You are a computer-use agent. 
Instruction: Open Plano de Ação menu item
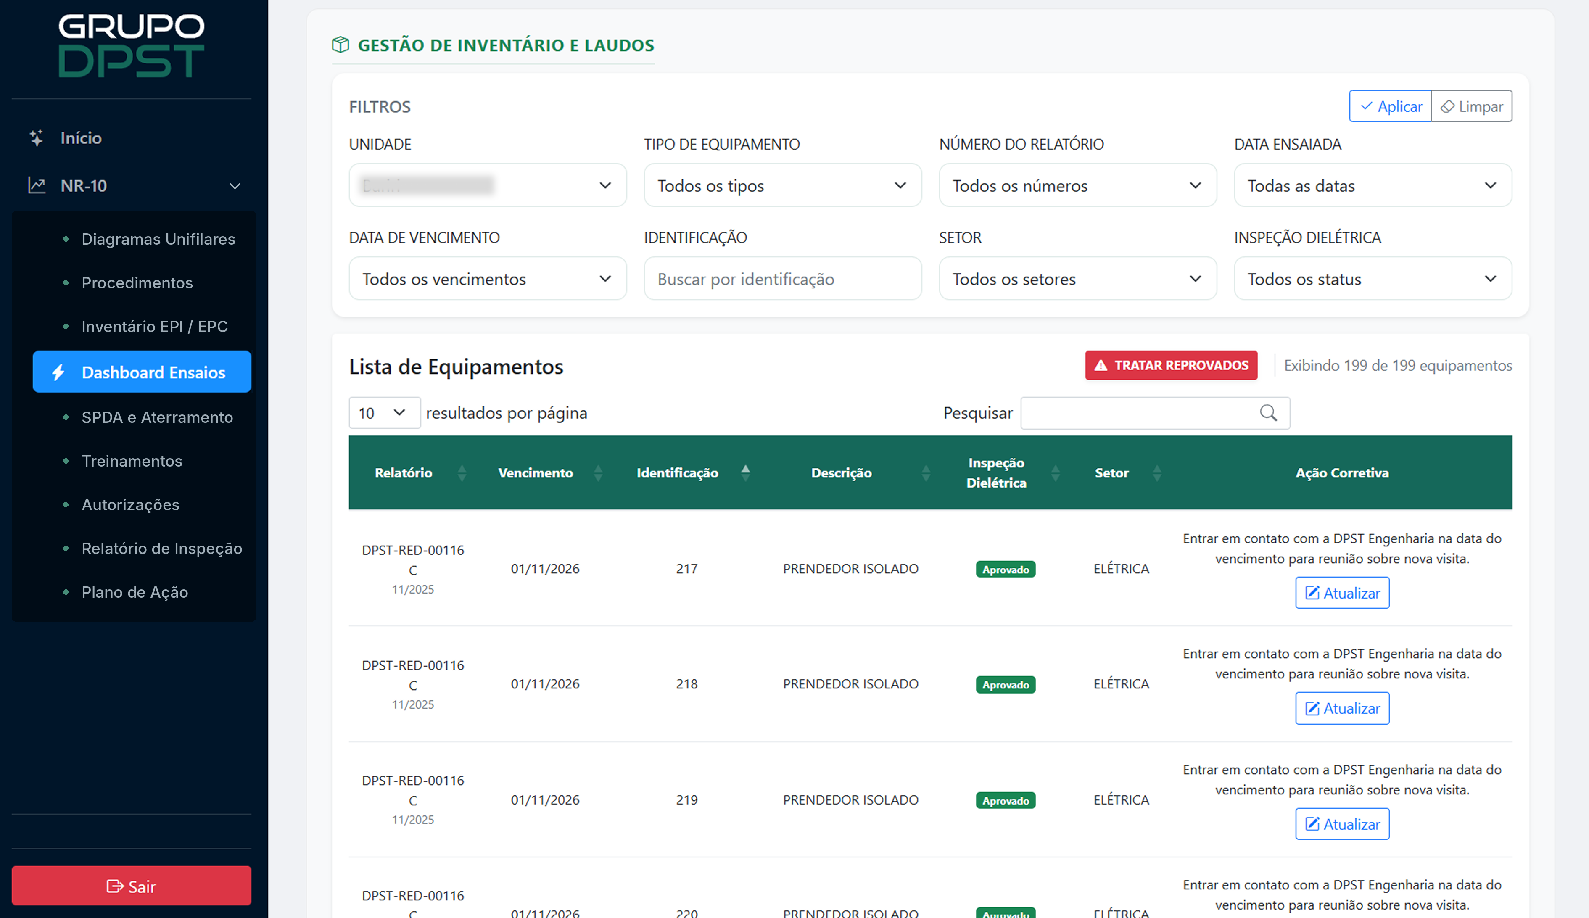[x=135, y=592]
